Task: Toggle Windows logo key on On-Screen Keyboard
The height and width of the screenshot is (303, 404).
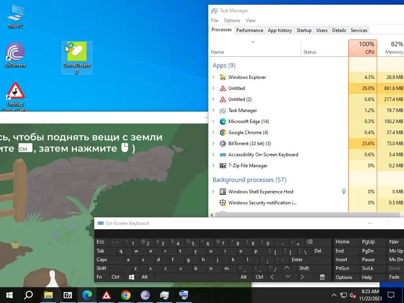Action: point(132,277)
